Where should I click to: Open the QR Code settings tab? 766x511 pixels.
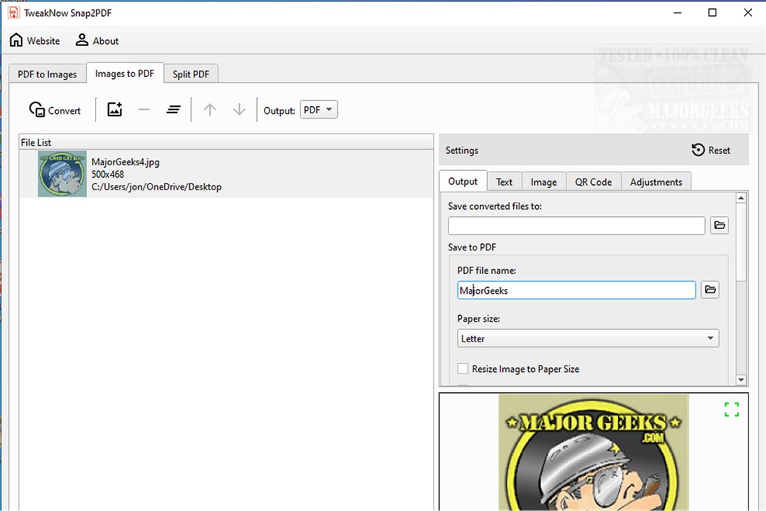point(593,182)
